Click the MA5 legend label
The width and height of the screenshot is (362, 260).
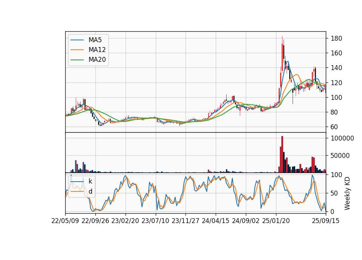coord(95,40)
